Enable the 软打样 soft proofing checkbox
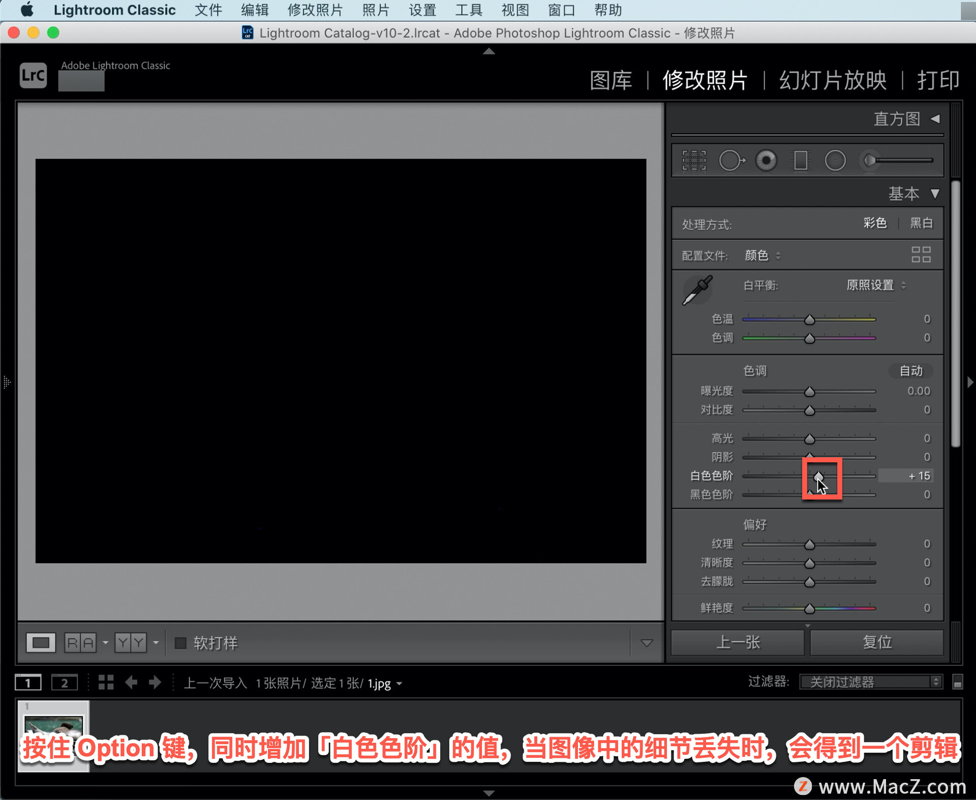The image size is (976, 800). point(180,643)
